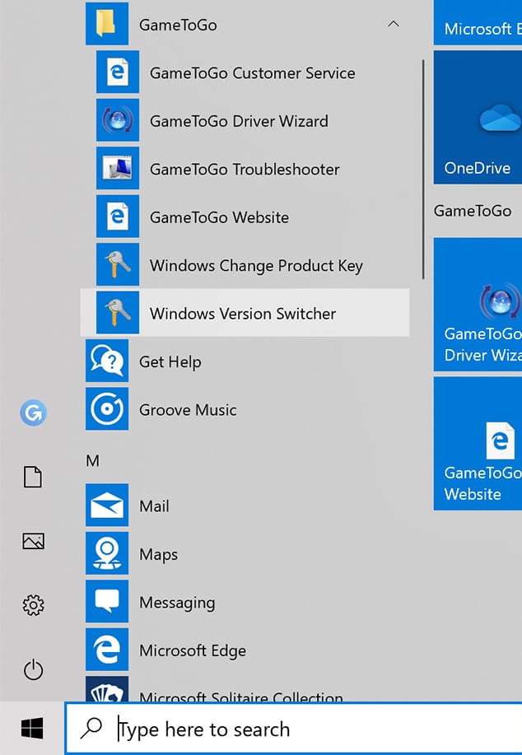Click the GameToGo tile group header

(473, 211)
